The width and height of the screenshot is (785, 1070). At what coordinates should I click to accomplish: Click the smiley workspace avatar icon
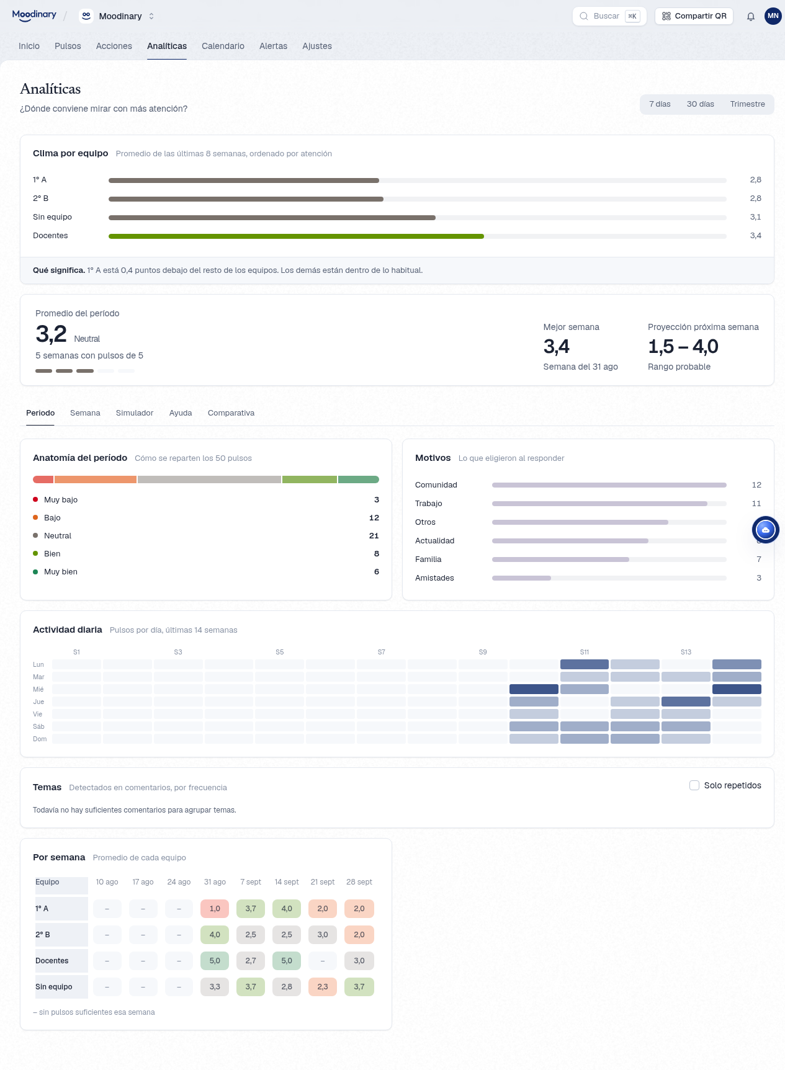86,16
